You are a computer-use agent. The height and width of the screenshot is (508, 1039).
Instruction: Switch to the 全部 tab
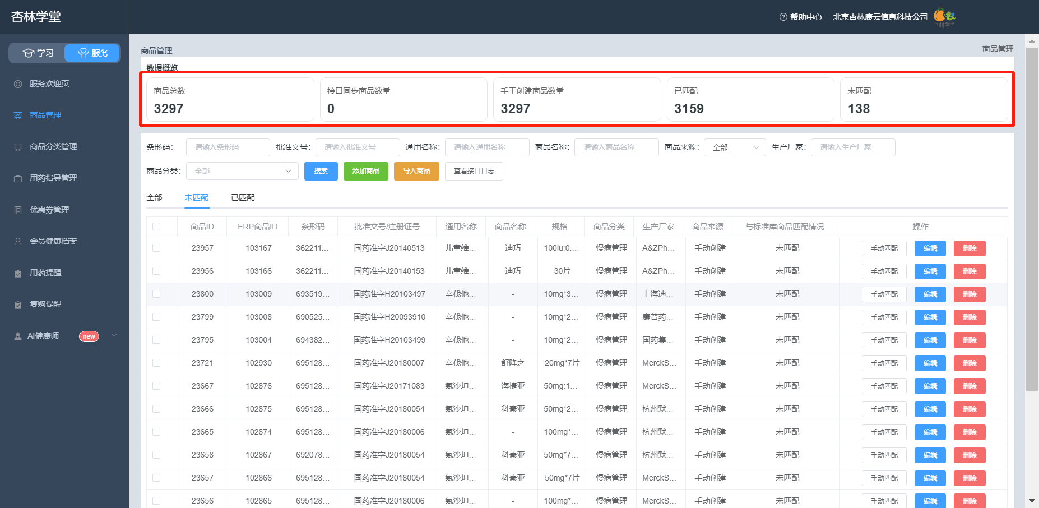[154, 197]
